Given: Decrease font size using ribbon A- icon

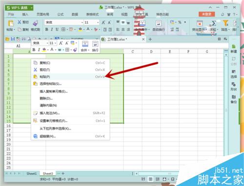Looking at the screenshot, I should click(109, 22).
